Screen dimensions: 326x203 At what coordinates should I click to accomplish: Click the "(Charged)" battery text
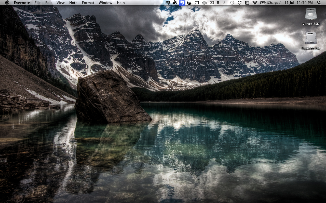point(274,3)
